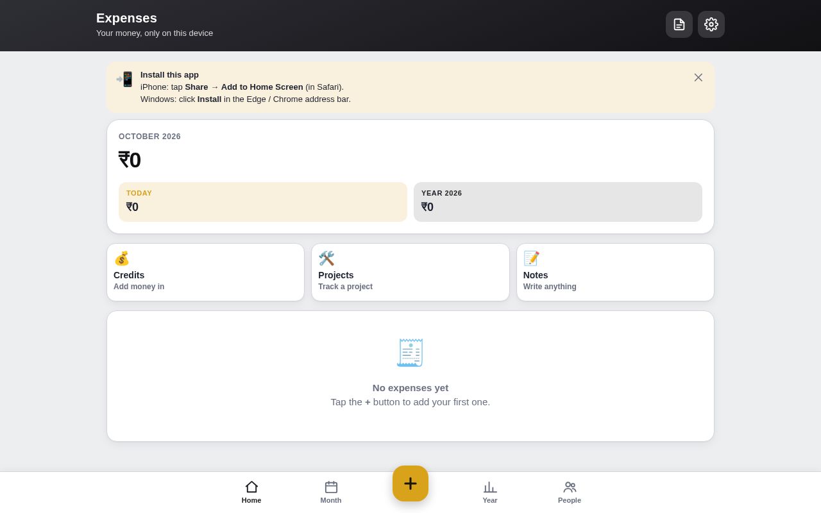Screen dimensions: 821x513
Task: Click the iPhone Add to Home Screen instruction
Action: point(242,87)
